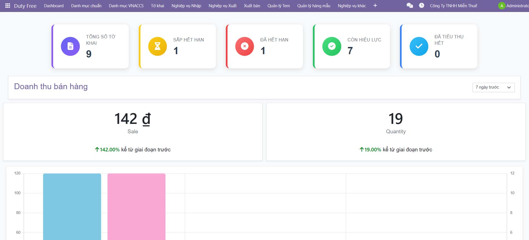This screenshot has height=240, width=529.
Task: Open the Nghiệp vụ Nhập menu
Action: coord(186,6)
